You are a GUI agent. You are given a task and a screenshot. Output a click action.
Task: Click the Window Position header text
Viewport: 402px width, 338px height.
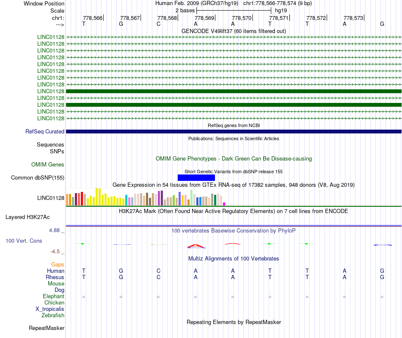pyautogui.click(x=44, y=3)
